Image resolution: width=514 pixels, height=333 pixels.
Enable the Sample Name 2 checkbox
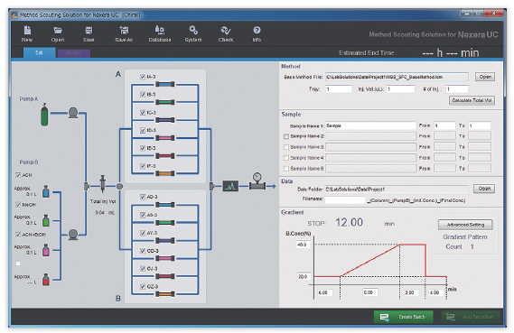click(x=286, y=136)
